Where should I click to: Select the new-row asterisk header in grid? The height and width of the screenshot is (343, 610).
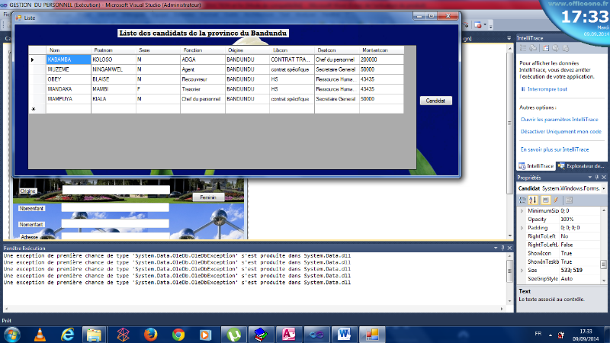coord(37,109)
